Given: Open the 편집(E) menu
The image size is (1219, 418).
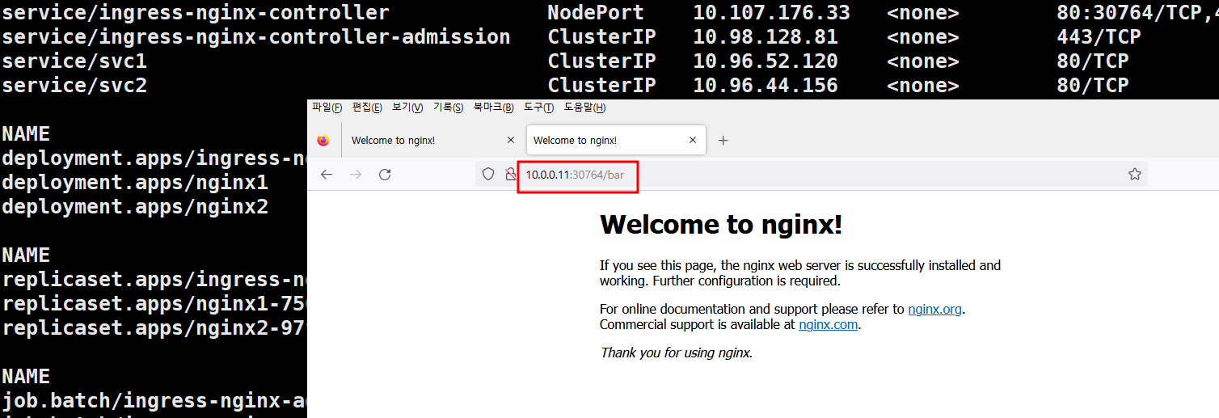Looking at the screenshot, I should click(367, 108).
